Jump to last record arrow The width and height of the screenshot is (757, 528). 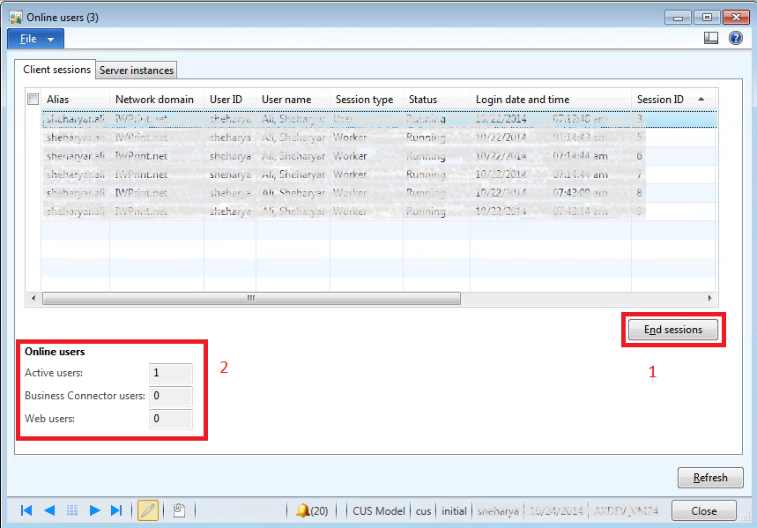(116, 510)
